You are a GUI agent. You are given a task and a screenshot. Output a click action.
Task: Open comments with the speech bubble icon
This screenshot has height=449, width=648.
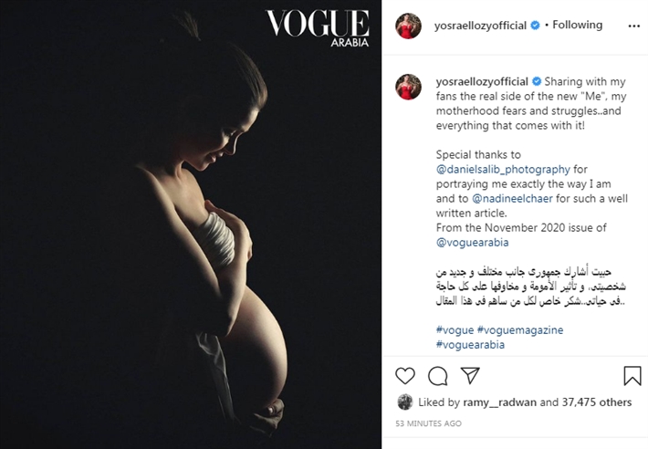tap(438, 376)
